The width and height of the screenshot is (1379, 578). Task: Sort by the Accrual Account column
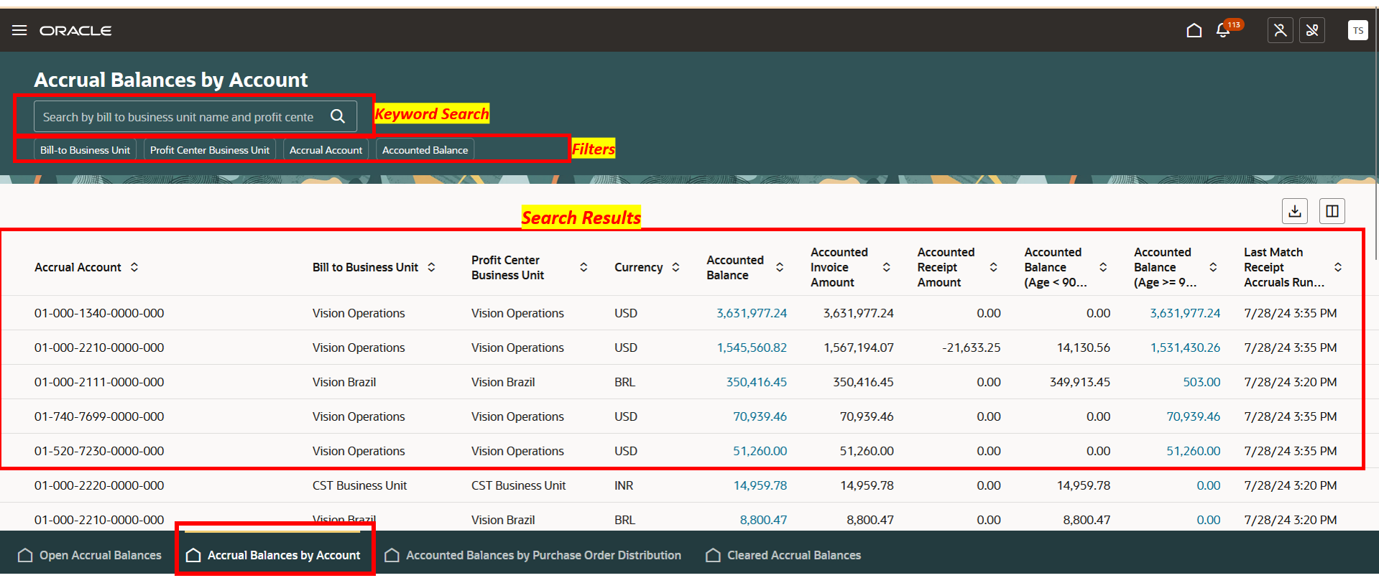[x=134, y=267]
